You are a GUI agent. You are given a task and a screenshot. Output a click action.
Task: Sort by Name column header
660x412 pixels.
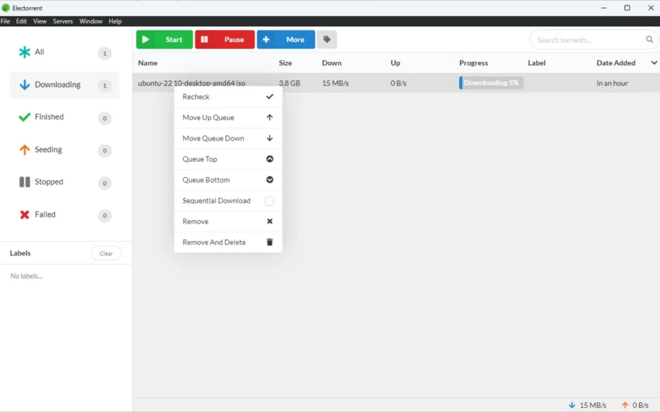click(148, 63)
